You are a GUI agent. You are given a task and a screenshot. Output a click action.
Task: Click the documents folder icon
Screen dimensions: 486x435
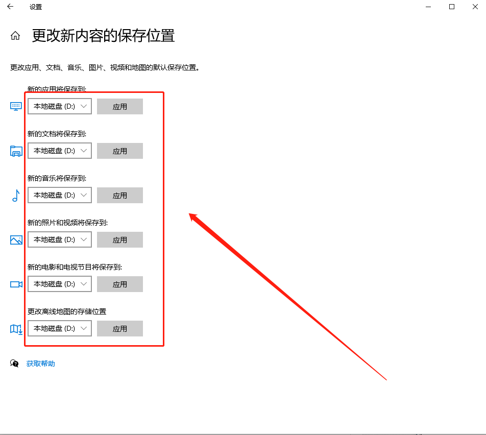coord(16,151)
